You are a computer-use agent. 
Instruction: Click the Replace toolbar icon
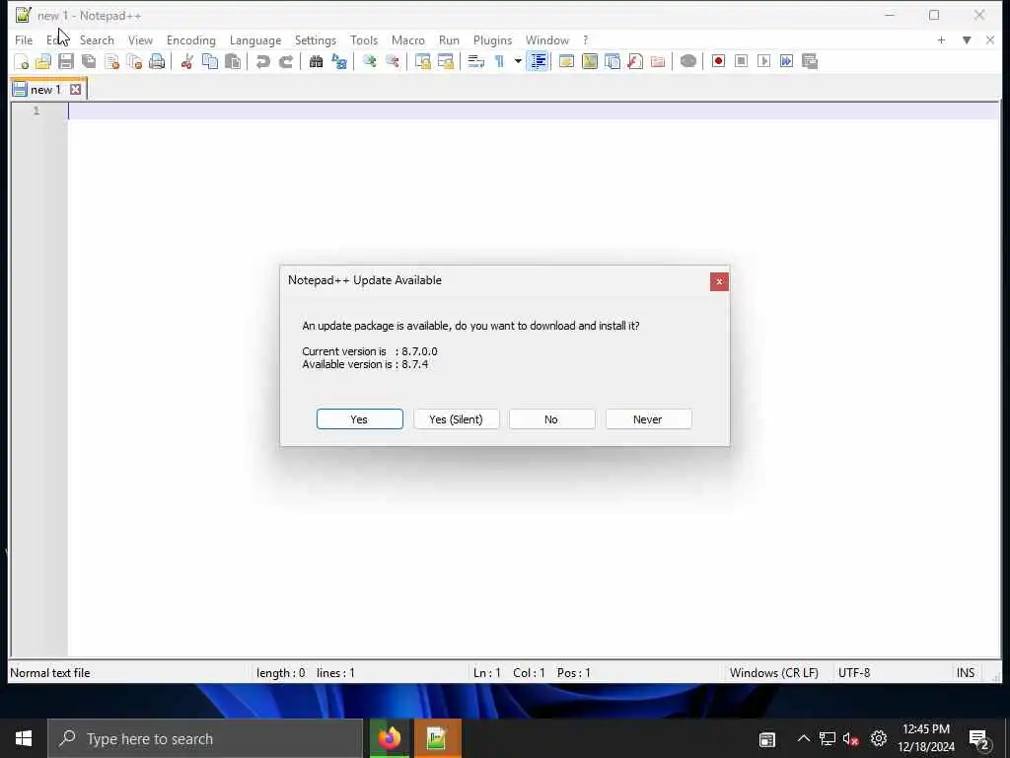(339, 61)
